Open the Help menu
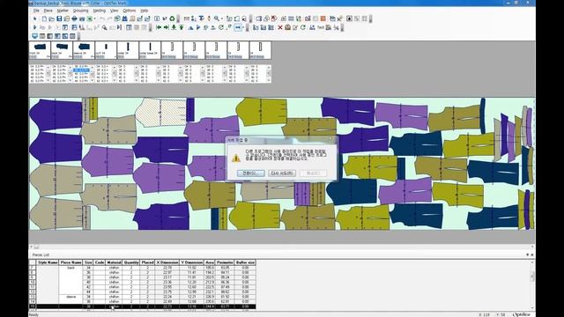The width and height of the screenshot is (564, 317). coord(145,11)
